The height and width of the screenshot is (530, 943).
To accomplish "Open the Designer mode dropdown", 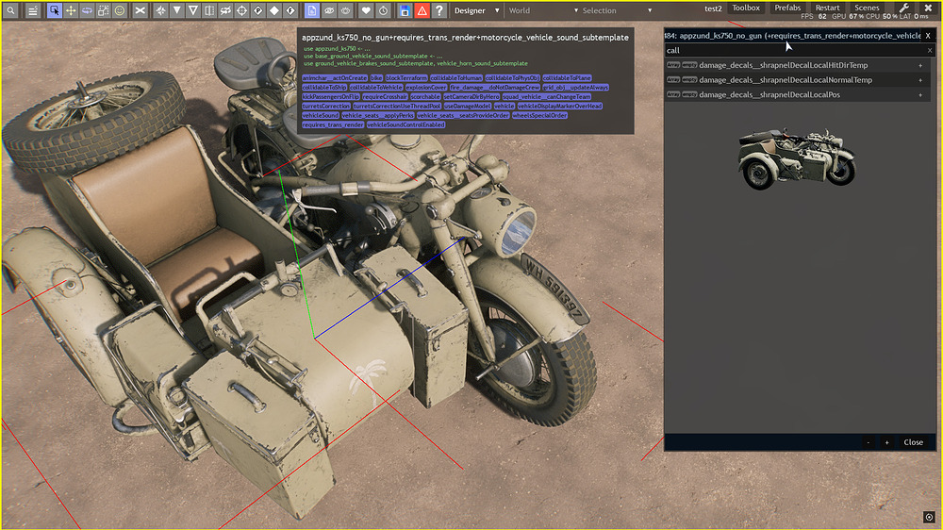I will pos(476,10).
